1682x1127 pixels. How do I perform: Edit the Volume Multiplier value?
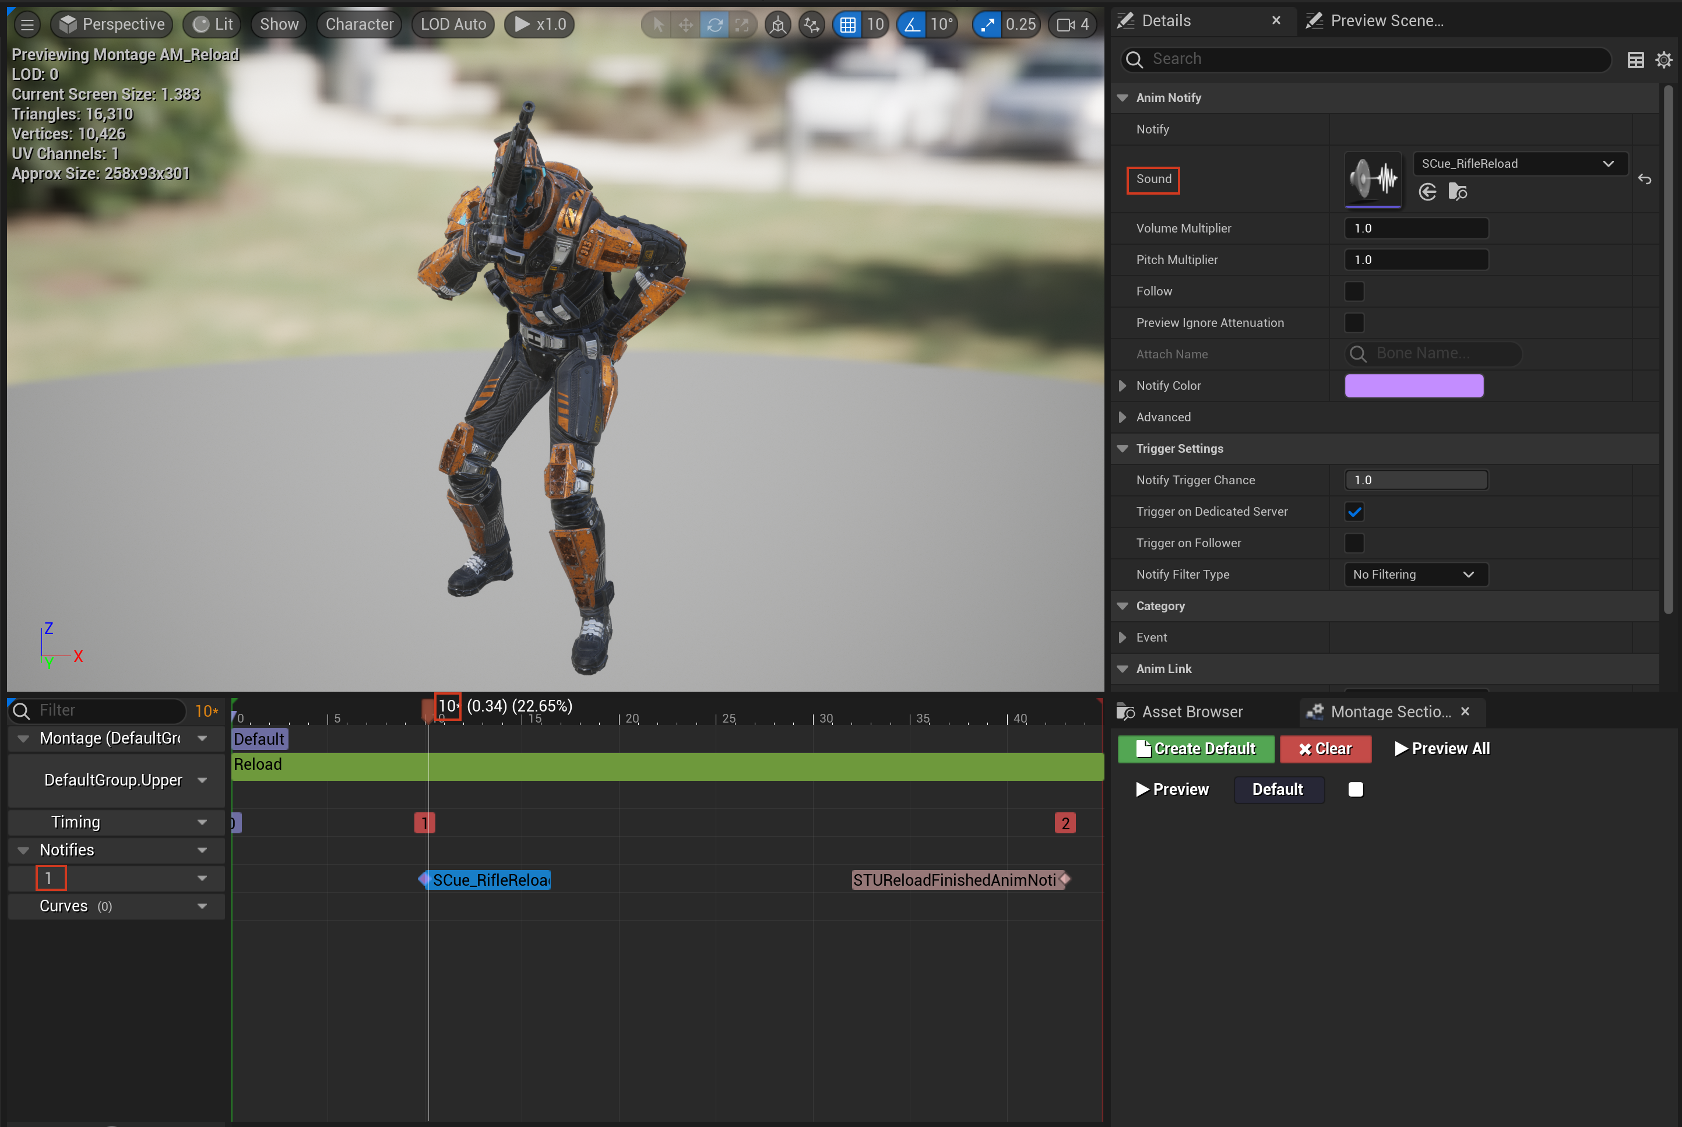coord(1416,228)
